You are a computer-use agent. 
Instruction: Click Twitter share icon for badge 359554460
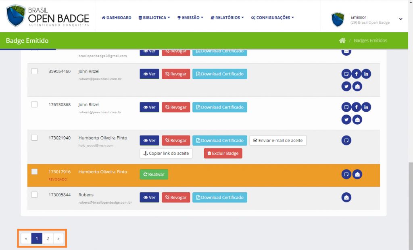point(346,86)
